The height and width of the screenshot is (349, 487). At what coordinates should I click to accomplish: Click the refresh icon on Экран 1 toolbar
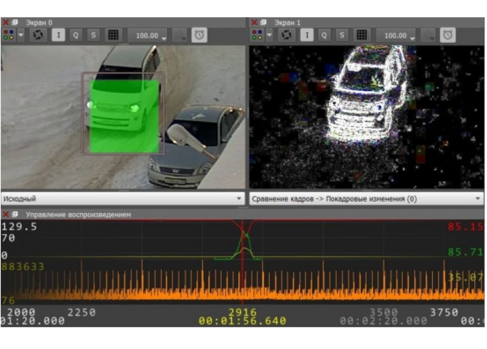[x=286, y=35]
